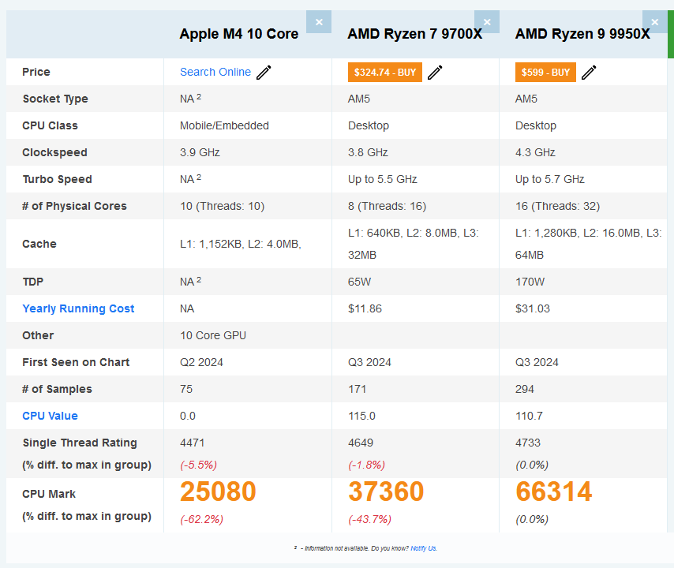The image size is (674, 568).
Task: Remove Apple M4 10 Core from comparison
Action: tap(319, 21)
